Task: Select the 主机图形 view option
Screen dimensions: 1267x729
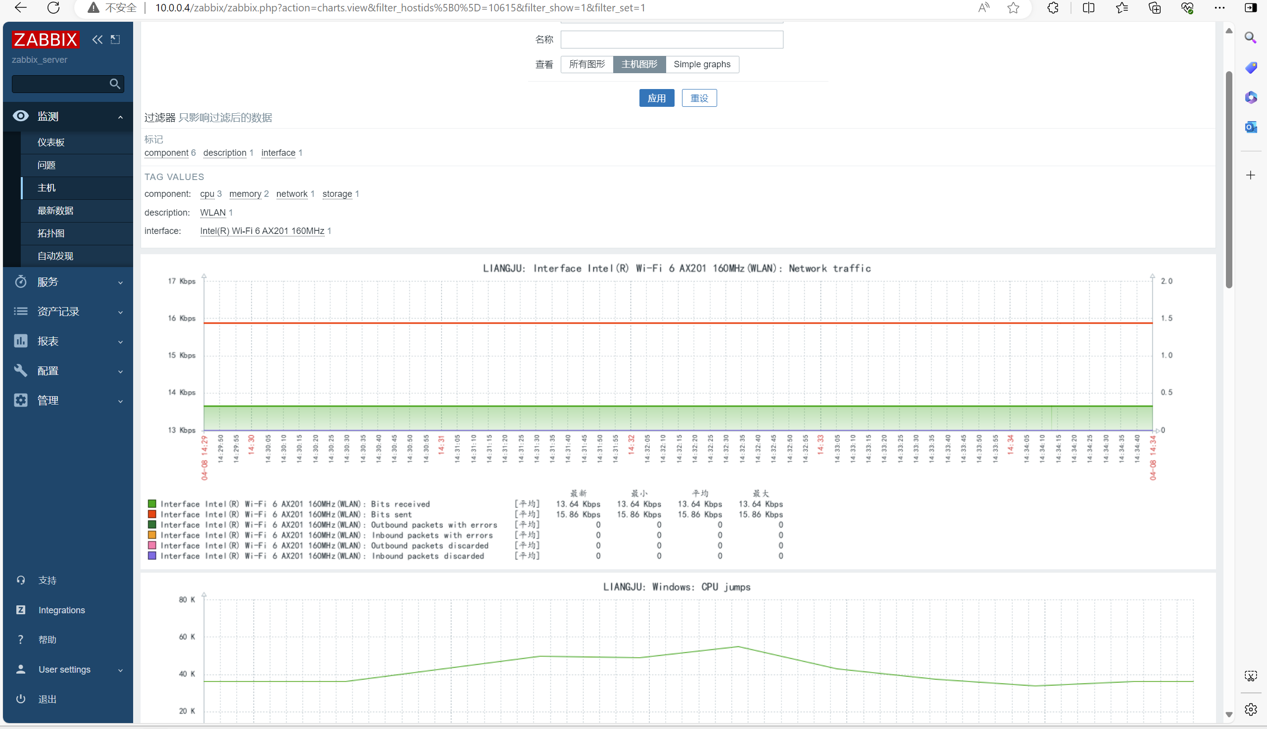Action: [639, 64]
